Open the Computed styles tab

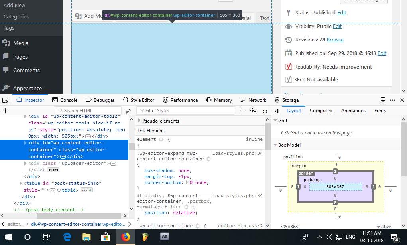click(x=321, y=111)
